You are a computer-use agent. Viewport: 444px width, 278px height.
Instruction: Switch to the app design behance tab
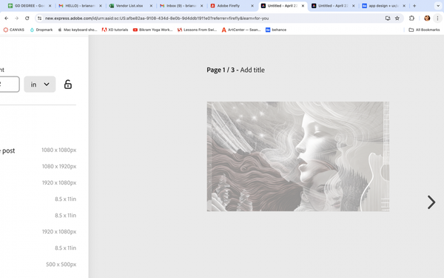tap(383, 6)
